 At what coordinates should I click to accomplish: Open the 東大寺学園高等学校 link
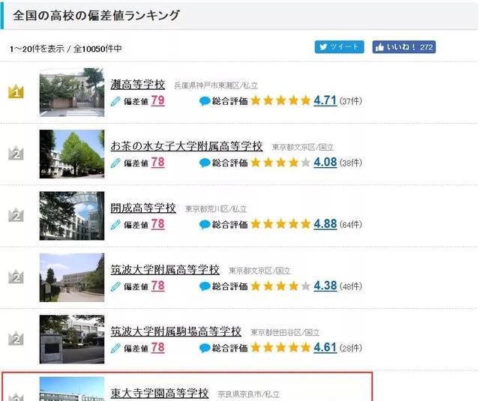point(160,394)
